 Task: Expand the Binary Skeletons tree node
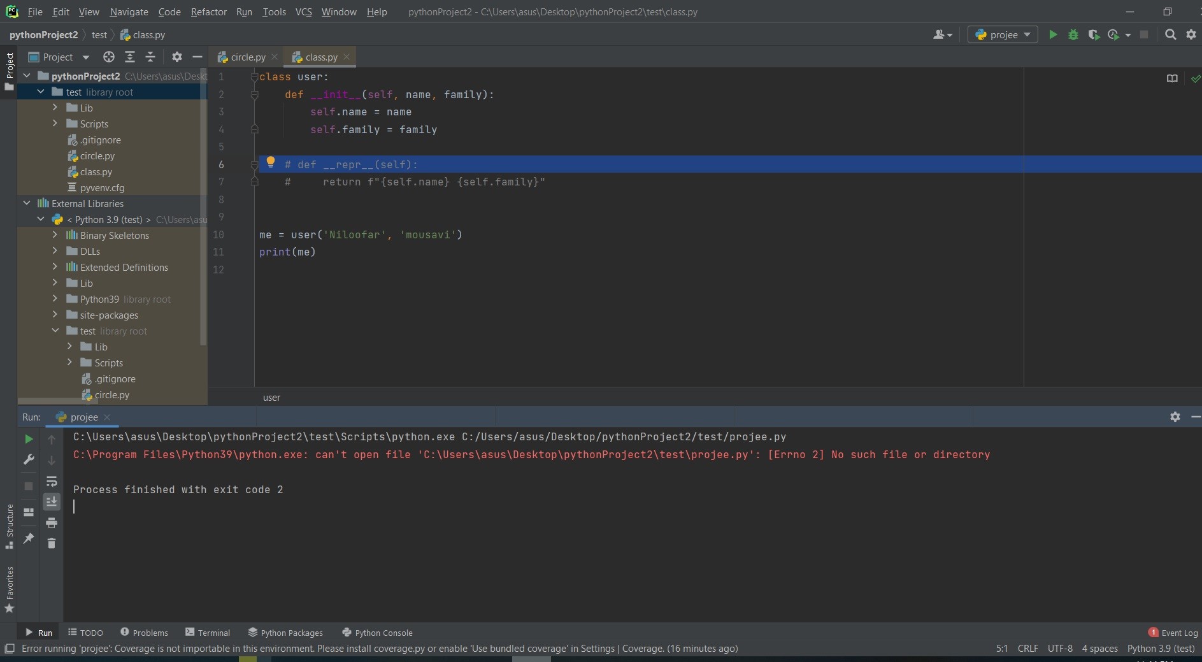(55, 235)
